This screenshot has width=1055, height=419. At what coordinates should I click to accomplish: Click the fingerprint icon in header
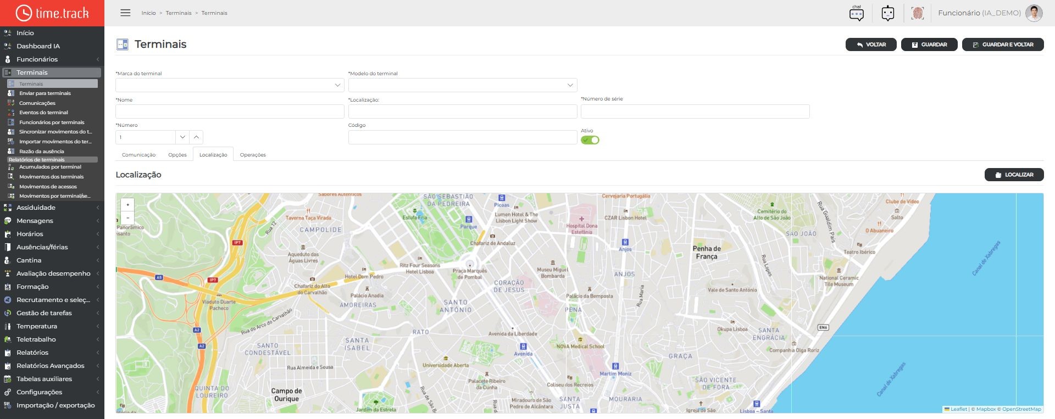click(x=918, y=13)
